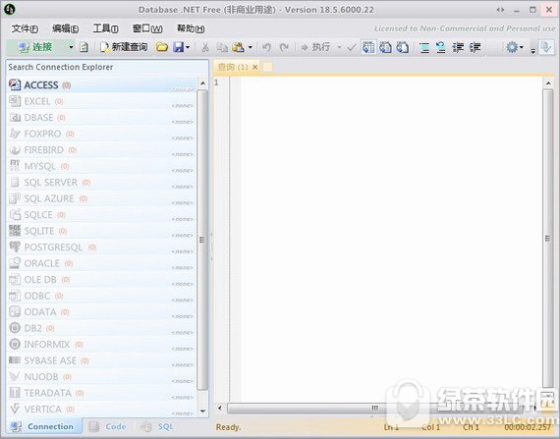Click the blue floppy save icon
Screen dimensions: 560x439
tap(178, 47)
